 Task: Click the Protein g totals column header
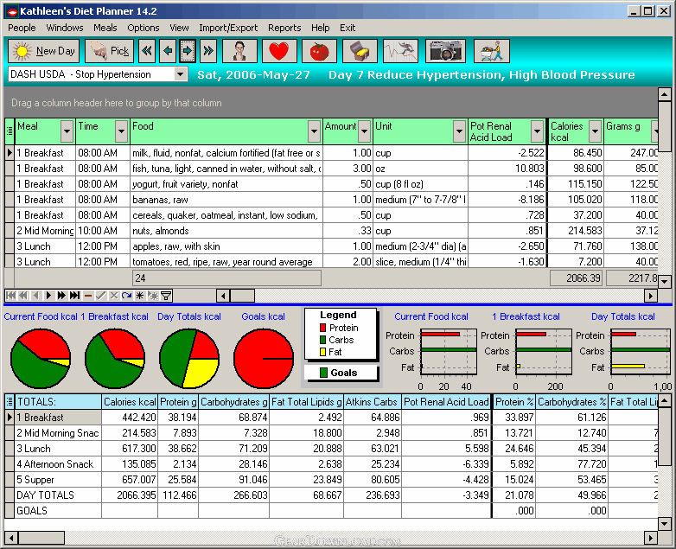point(178,401)
